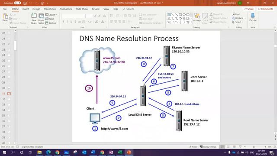Collapse the ribbon with chevron

(274, 27)
